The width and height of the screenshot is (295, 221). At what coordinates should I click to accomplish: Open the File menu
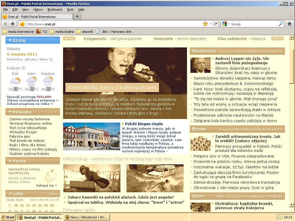pos(6,9)
